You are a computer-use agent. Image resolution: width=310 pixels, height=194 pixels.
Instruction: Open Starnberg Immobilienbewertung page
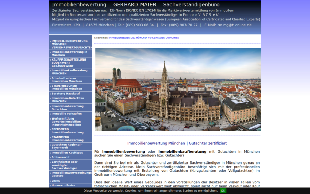[70, 139]
